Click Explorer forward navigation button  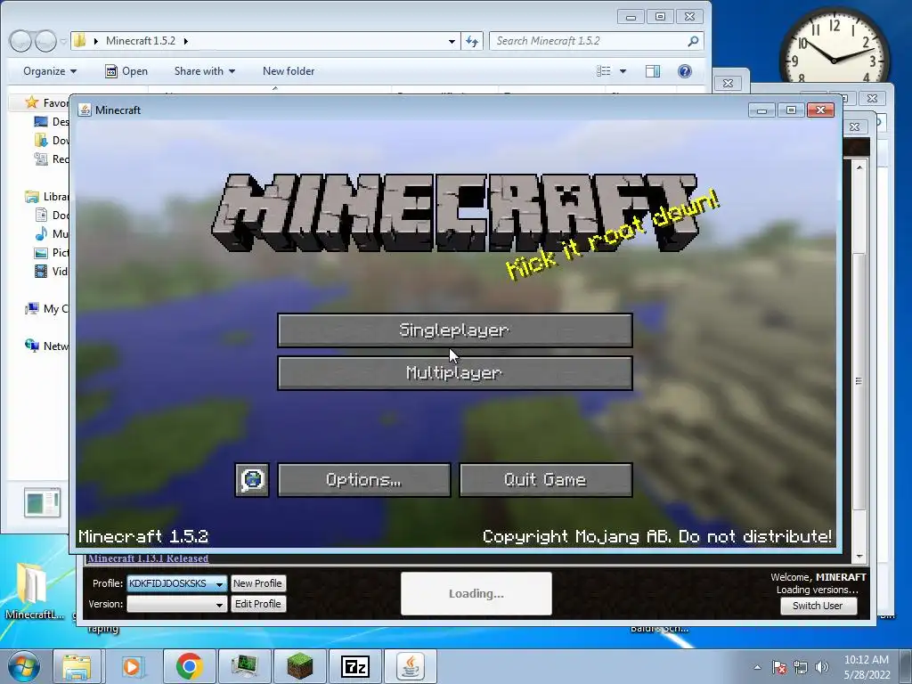tap(46, 41)
